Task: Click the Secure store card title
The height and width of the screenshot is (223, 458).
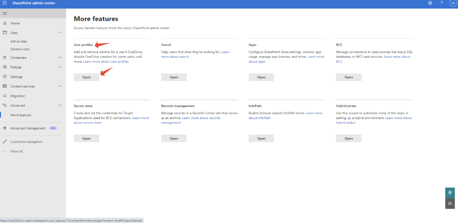Action: [x=83, y=106]
